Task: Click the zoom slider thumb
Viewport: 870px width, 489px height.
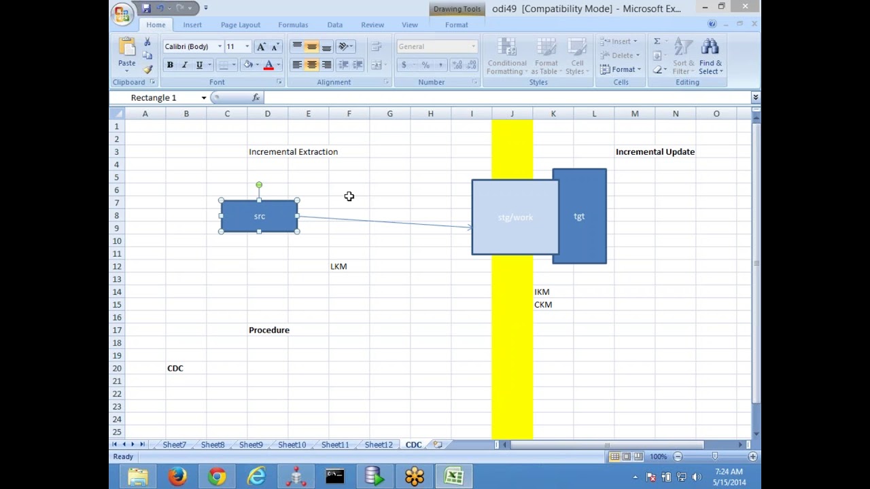Action: coord(714,457)
